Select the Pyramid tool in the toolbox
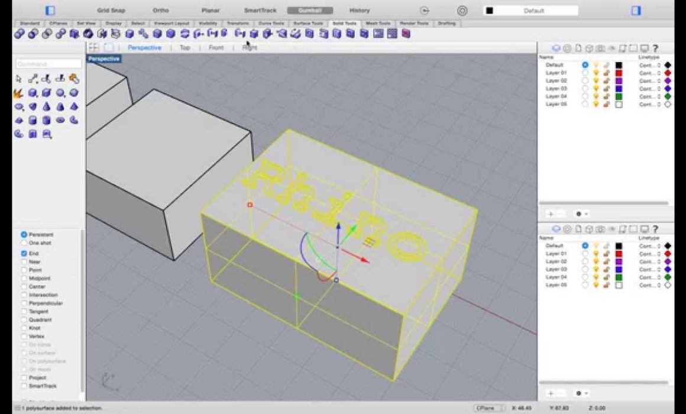 (x=74, y=107)
